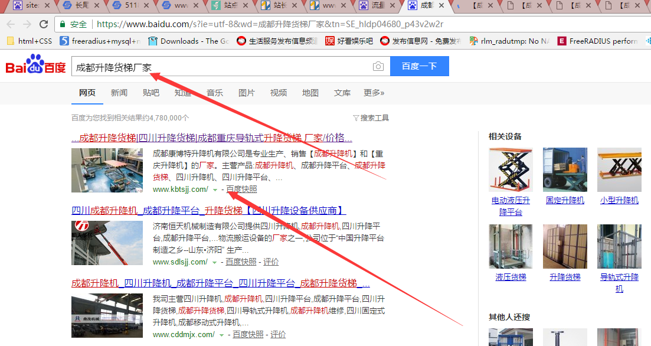
Task: Open 百度快照 for www.sdlsjj.com result
Action: point(241,262)
